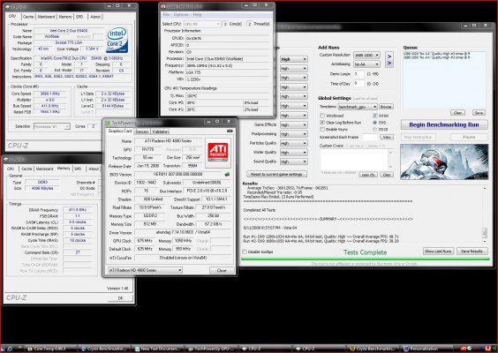Open the Game Effects quality dropdown
This screenshot has width=498, height=353.
tap(293, 124)
